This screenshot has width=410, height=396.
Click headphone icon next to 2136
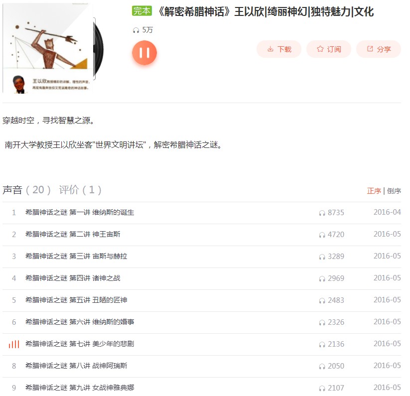tap(322, 345)
